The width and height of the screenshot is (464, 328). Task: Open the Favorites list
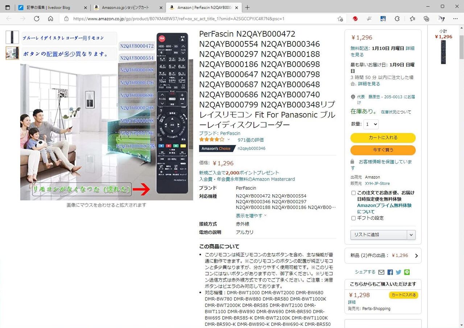412,18
